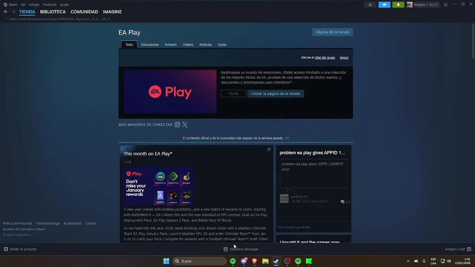Select the Todo tab
This screenshot has height=267, width=475.
pos(129,44)
